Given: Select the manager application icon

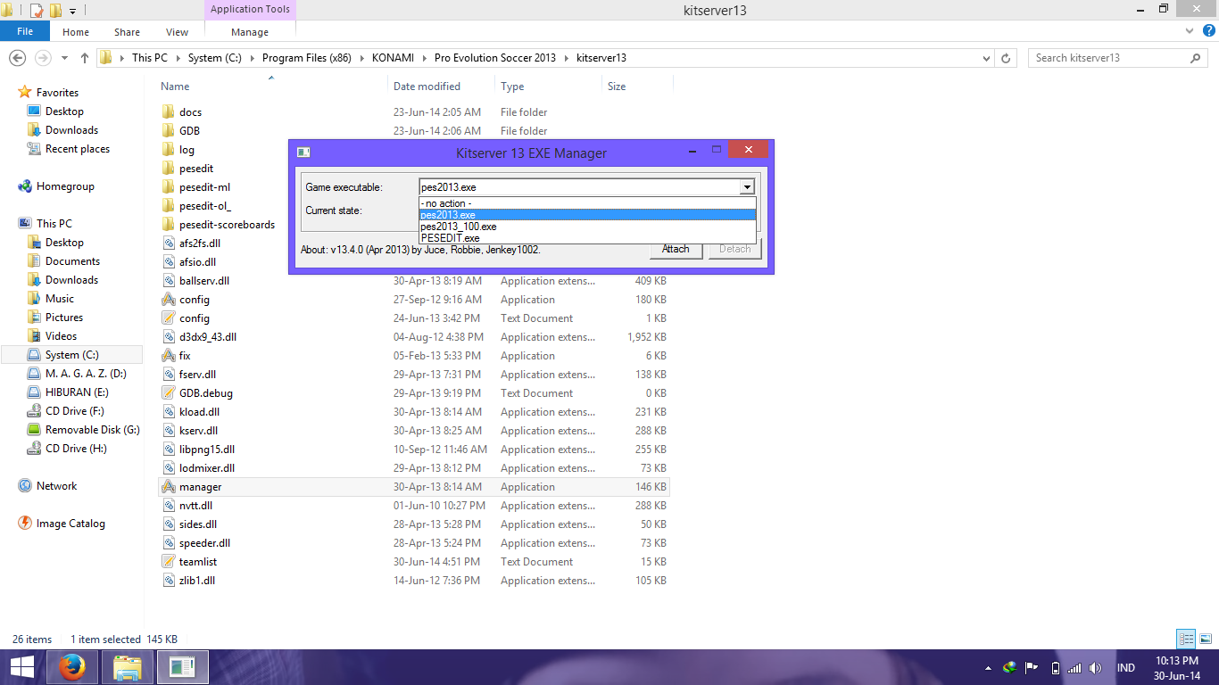Looking at the screenshot, I should tap(169, 487).
